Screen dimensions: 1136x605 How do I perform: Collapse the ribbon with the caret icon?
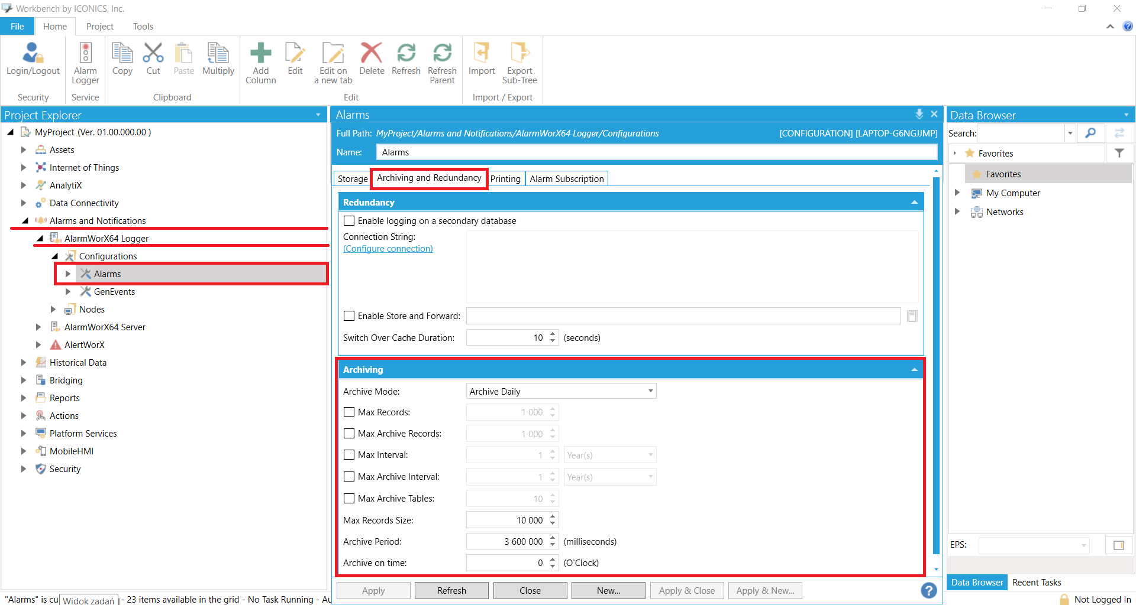[x=1110, y=27]
